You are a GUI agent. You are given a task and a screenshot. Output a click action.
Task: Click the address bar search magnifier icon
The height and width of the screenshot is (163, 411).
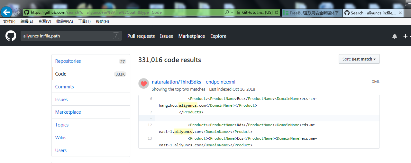click(227, 12)
